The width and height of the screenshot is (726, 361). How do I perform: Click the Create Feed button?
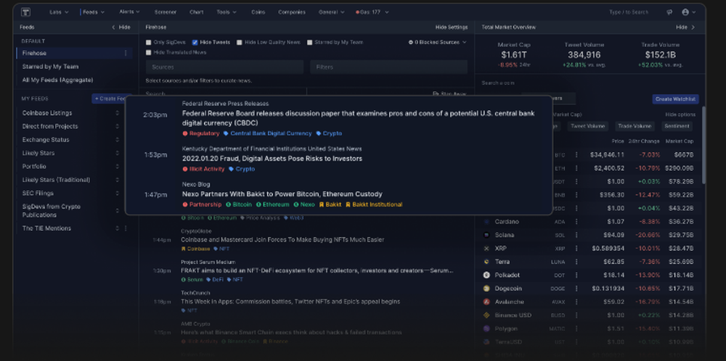click(110, 99)
